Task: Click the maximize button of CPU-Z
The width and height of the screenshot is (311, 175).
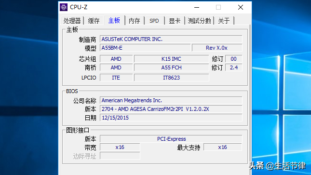Action: [218, 7]
